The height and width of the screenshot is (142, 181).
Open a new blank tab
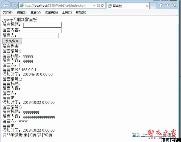pos(153,6)
